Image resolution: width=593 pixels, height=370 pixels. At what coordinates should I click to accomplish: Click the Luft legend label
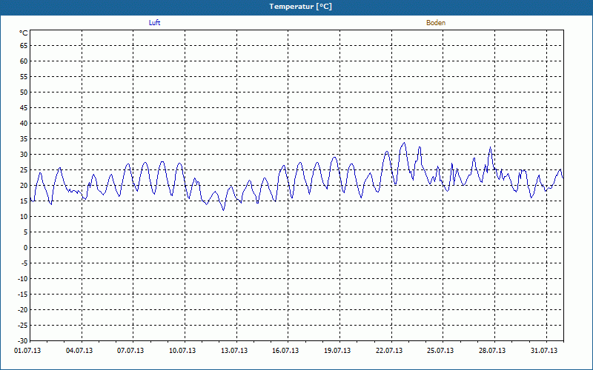154,23
